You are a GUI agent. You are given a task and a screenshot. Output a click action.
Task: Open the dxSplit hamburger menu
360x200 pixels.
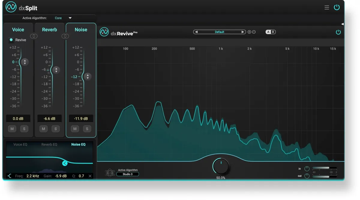327,7
